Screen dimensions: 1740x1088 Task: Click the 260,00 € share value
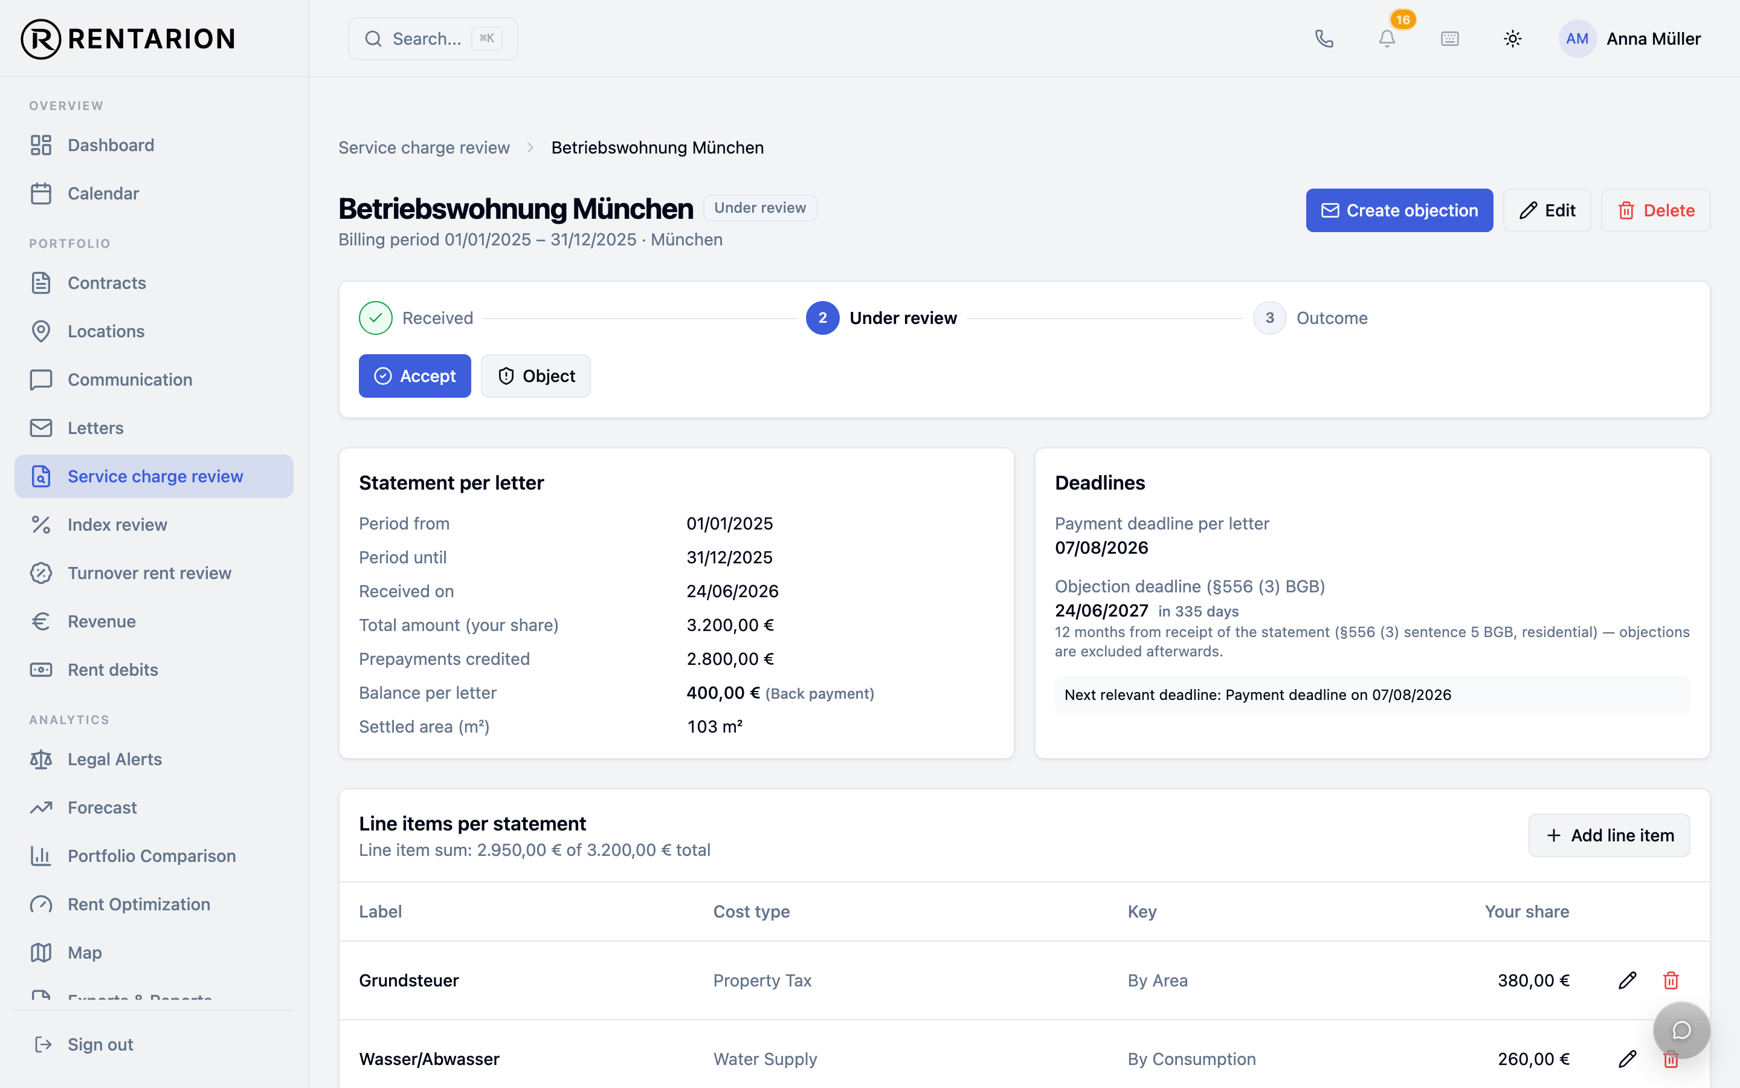click(x=1533, y=1058)
